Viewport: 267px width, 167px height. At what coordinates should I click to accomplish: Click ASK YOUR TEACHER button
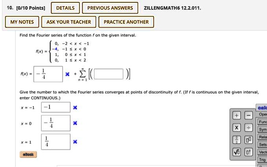pyautogui.click(x=69, y=22)
